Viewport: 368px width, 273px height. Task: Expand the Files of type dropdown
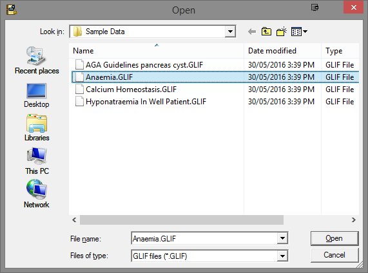click(282, 256)
